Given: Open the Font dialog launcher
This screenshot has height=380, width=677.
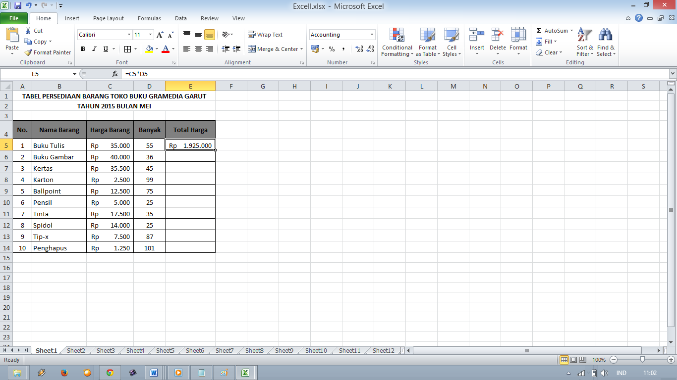Looking at the screenshot, I should (173, 63).
